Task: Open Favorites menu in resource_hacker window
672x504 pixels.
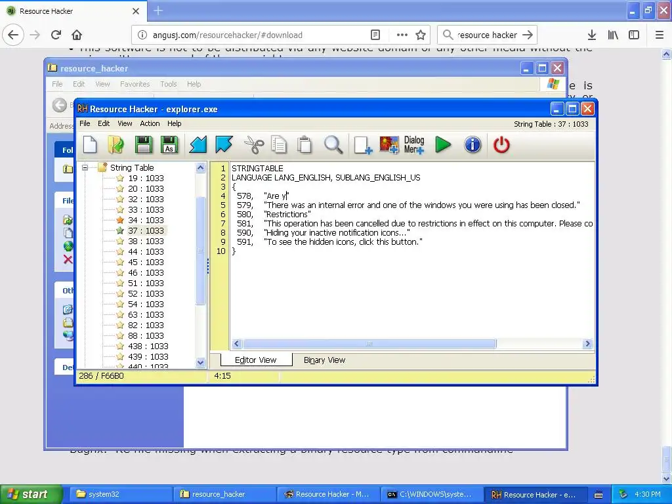Action: 135,84
